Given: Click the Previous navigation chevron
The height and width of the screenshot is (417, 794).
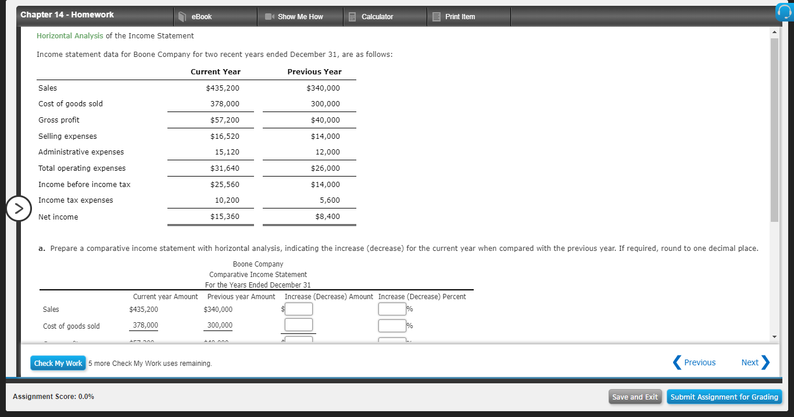Looking at the screenshot, I should (x=677, y=362).
